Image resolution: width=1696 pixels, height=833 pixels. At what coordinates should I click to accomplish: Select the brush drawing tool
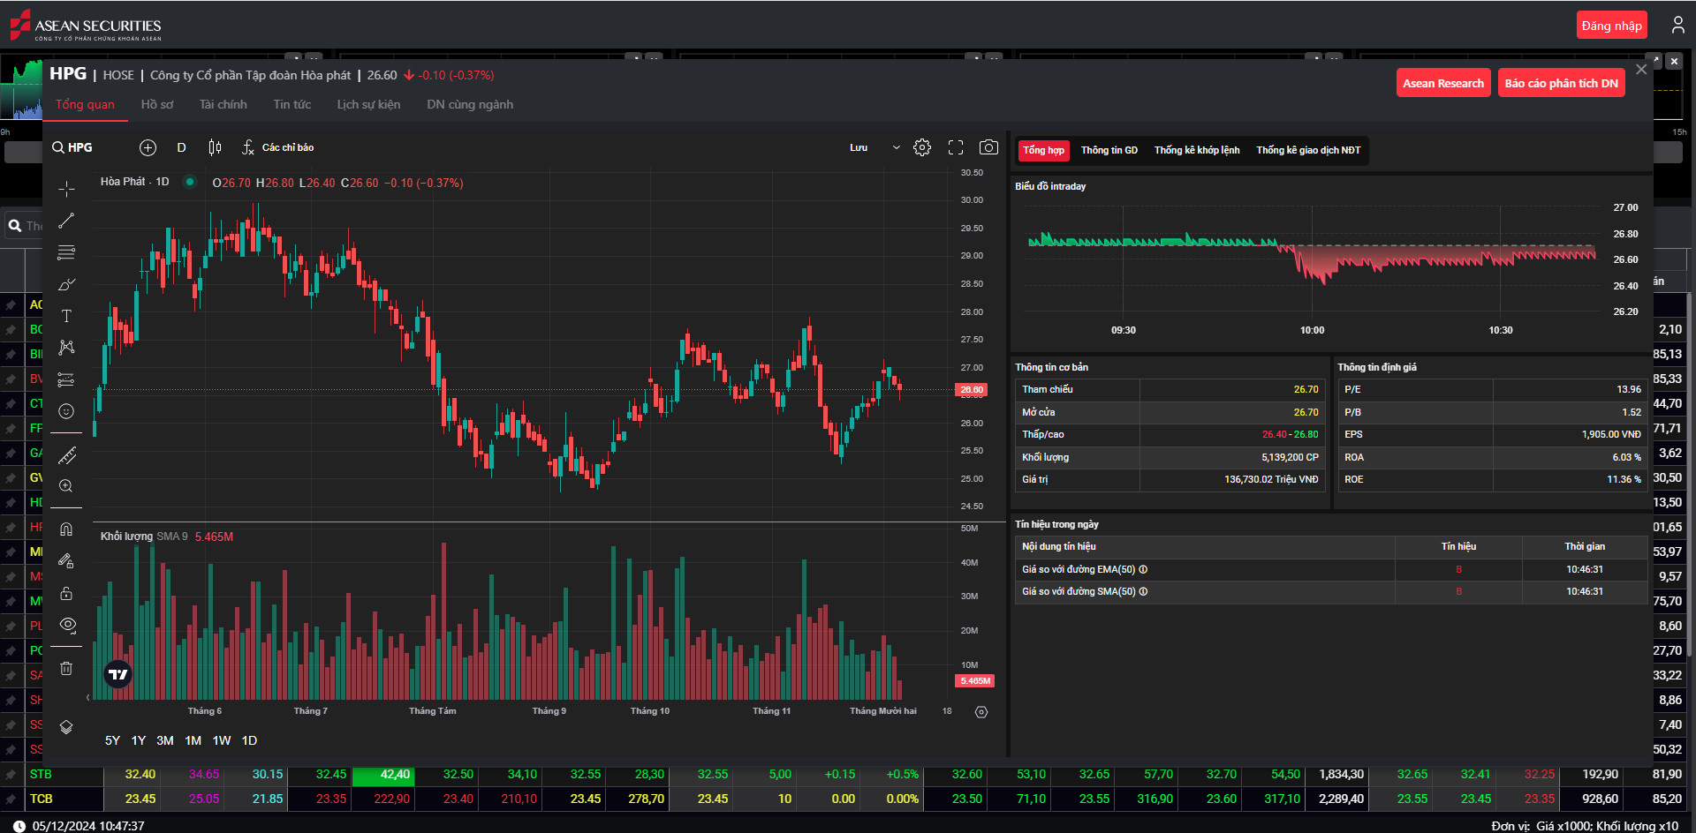[x=66, y=284]
